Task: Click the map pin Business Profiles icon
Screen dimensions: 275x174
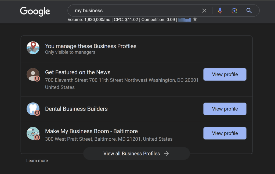Action: click(33, 48)
